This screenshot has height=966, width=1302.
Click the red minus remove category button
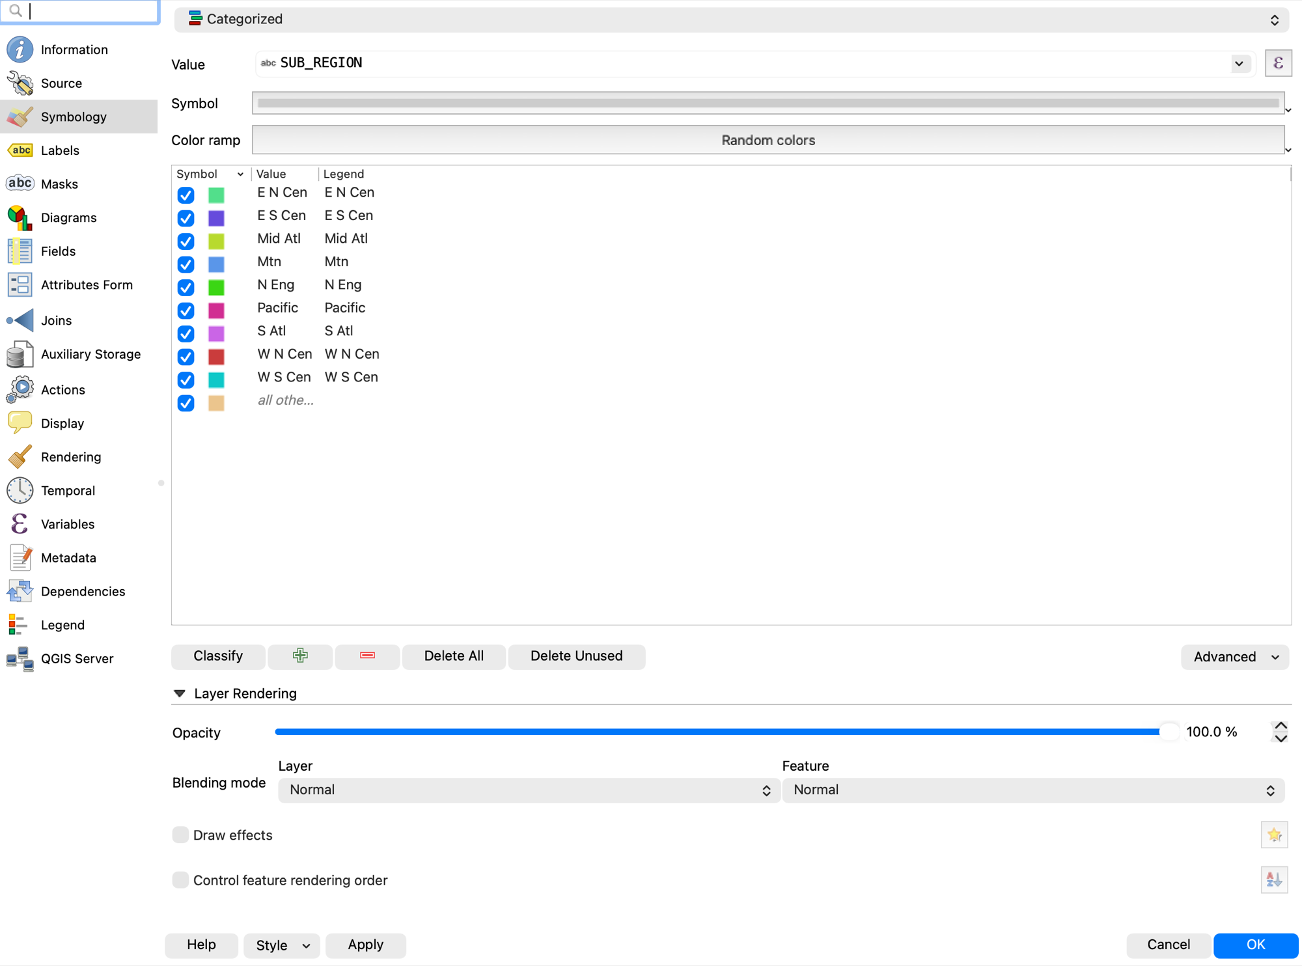point(367,655)
